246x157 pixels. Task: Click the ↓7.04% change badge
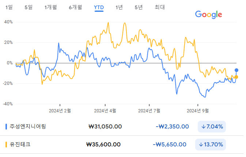(212, 127)
